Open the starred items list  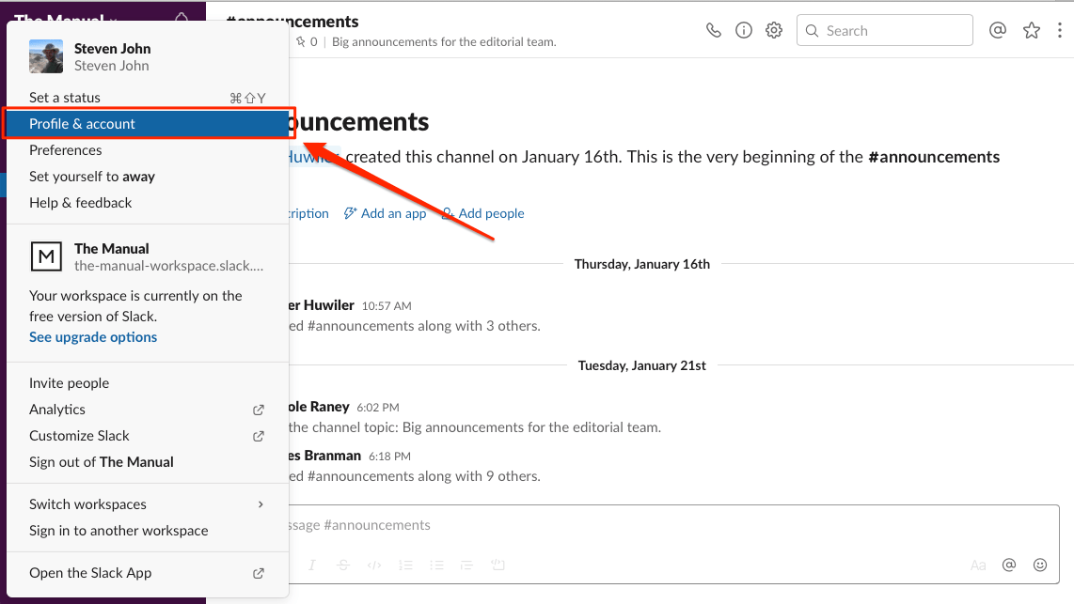coord(1032,30)
